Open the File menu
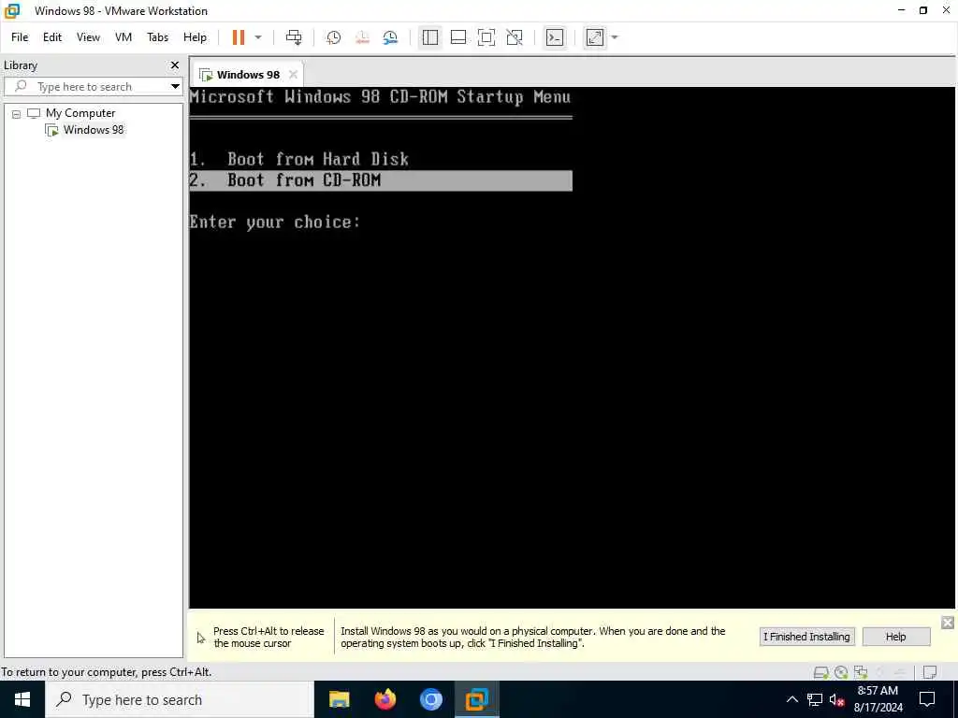The image size is (958, 718). click(20, 37)
